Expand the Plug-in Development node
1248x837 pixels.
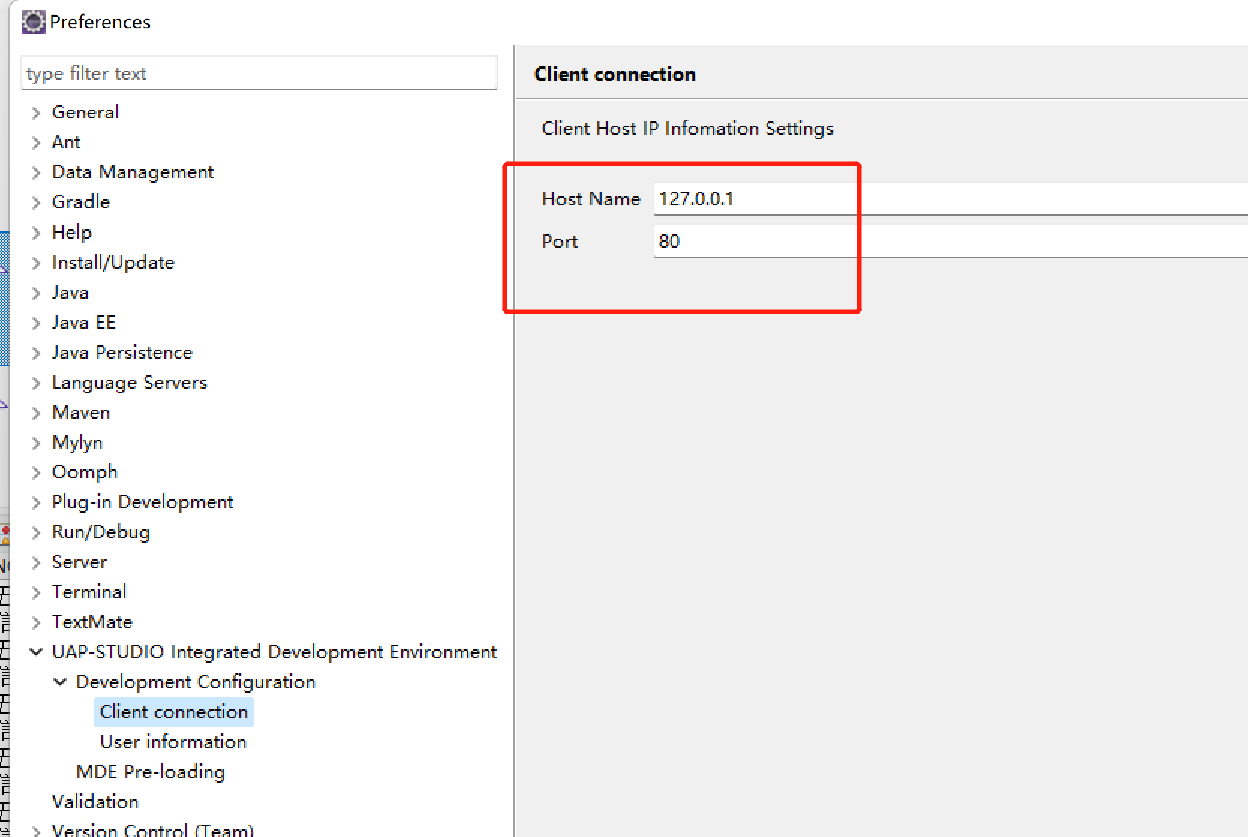[x=37, y=502]
